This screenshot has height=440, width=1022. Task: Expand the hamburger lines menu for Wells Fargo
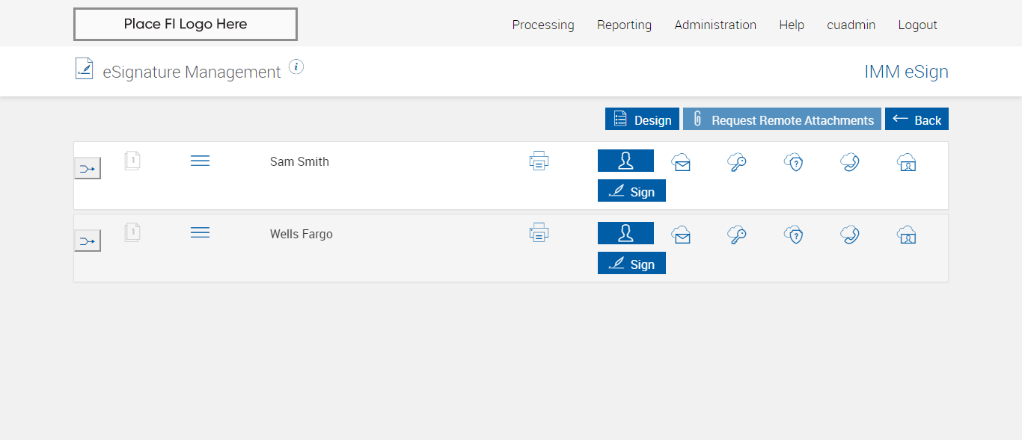(x=200, y=233)
